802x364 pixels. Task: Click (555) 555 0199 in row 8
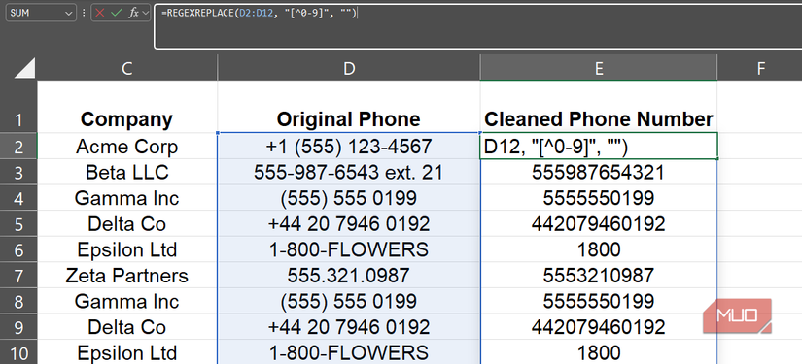pyautogui.click(x=349, y=301)
